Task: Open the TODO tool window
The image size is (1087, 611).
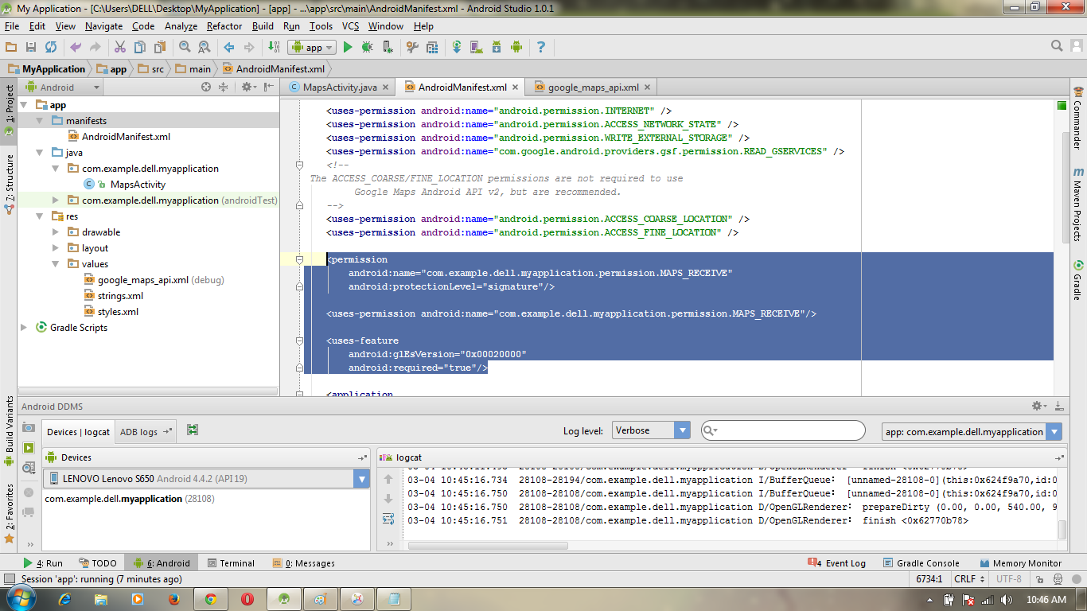Action: coord(97,563)
